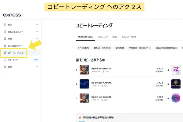Image resolution: width=183 pixels, height=122 pixels.
Task: Expand the 設定 section chevron
Action: click(x=37, y=67)
